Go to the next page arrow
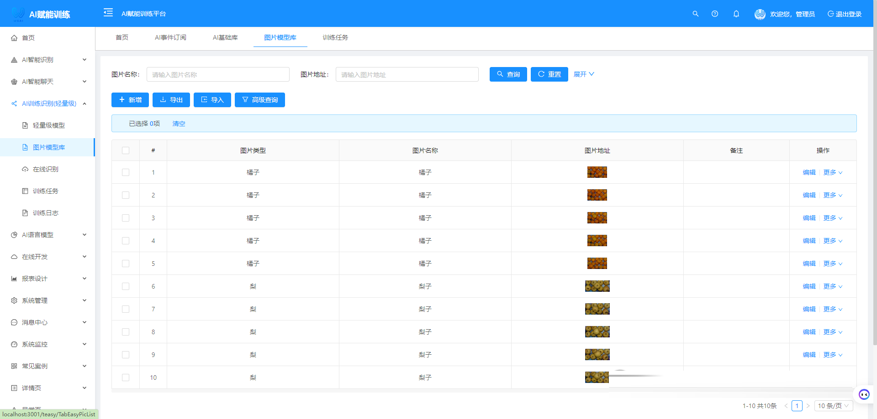The height and width of the screenshot is (419, 877). (808, 406)
